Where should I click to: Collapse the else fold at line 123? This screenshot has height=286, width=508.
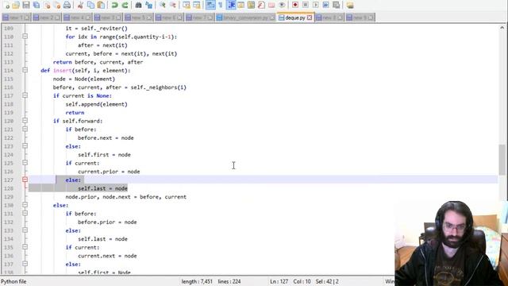(x=25, y=146)
